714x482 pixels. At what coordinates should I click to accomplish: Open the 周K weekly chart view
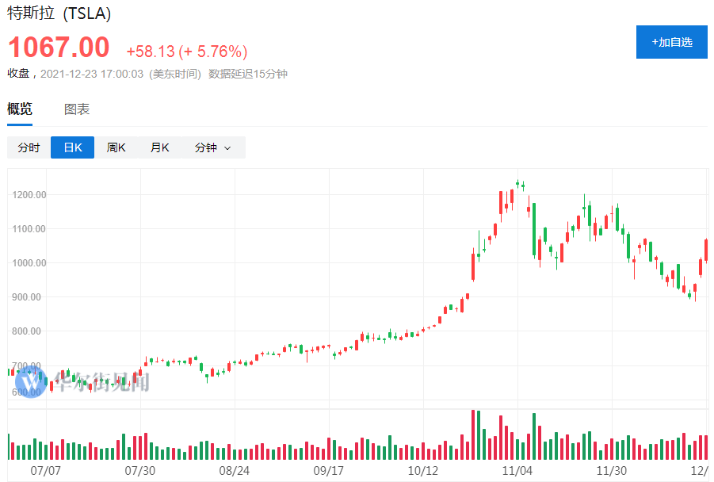pos(116,147)
